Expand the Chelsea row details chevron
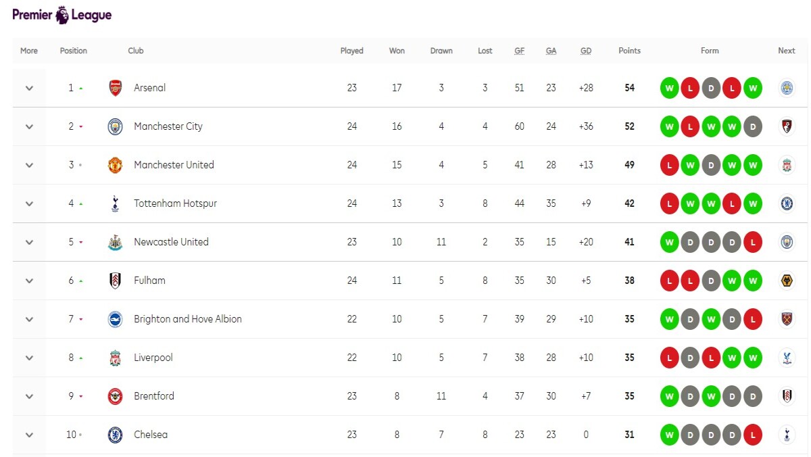Viewport: 811px width, 457px height. [x=29, y=435]
